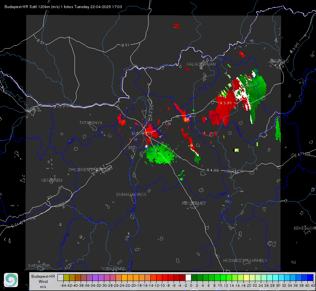Click the DUNAÚJVÁROS city label
The height and width of the screenshot is (291, 316).
[x=131, y=194]
